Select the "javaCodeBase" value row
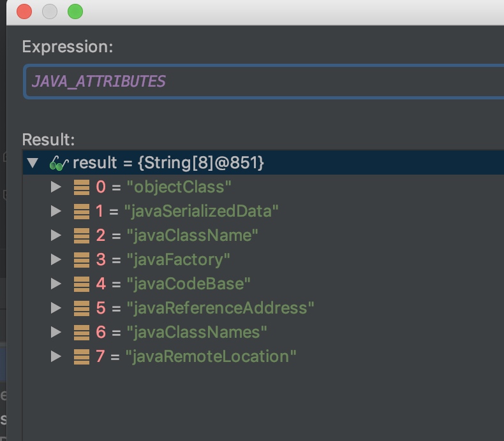Viewport: 504px width, 441px height. [188, 284]
